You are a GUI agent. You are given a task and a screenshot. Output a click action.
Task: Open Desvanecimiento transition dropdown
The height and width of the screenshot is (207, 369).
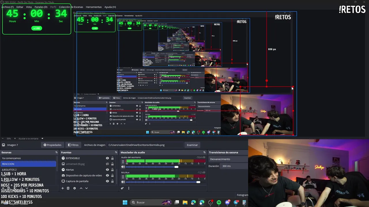(x=228, y=159)
